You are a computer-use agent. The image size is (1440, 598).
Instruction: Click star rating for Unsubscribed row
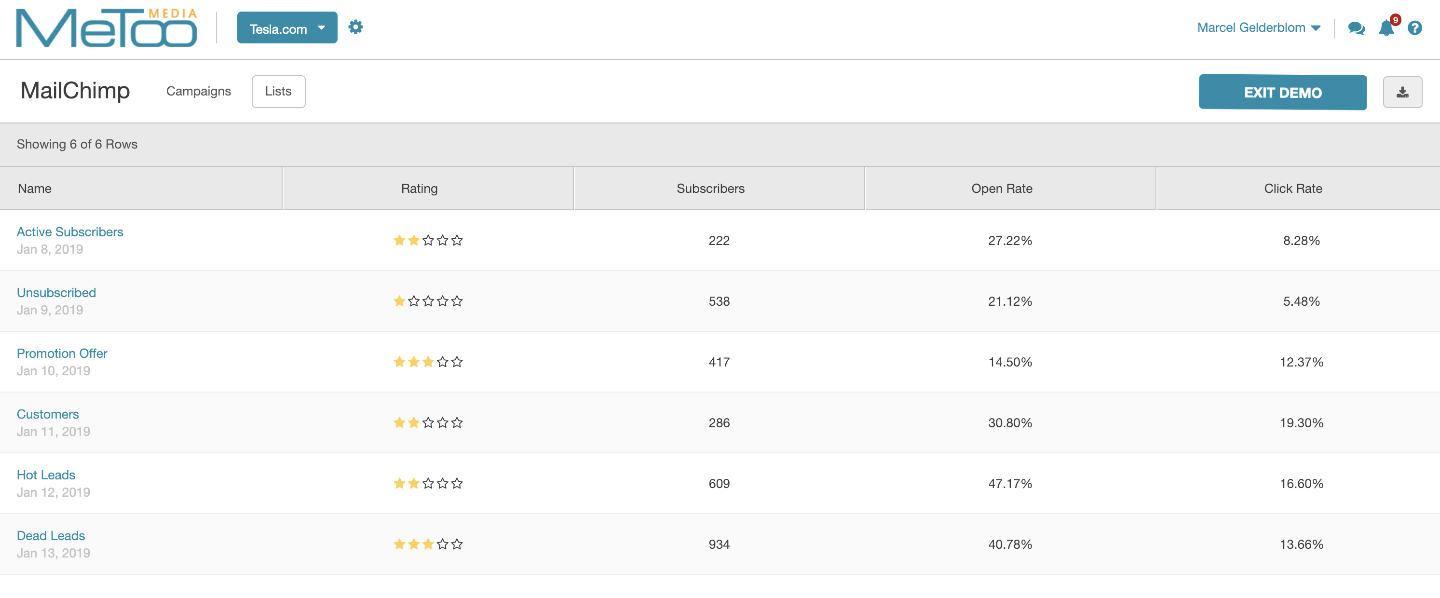coord(428,301)
